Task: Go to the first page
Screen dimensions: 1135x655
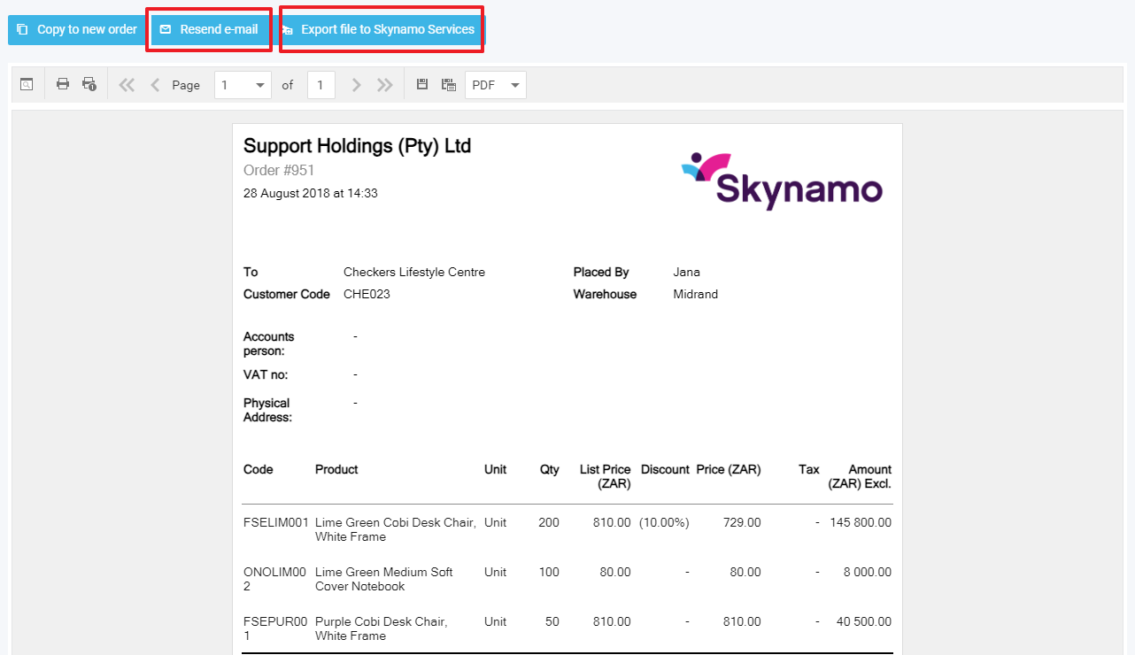Action: 127,85
